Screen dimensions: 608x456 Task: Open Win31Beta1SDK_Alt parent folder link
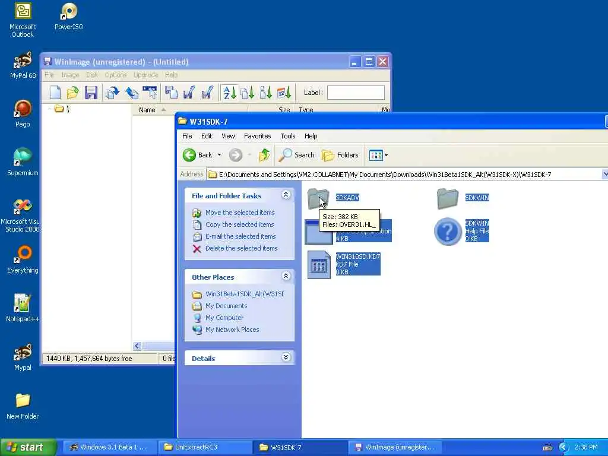[x=244, y=294]
